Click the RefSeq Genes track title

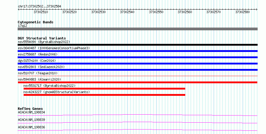pyautogui.click(x=30, y=109)
